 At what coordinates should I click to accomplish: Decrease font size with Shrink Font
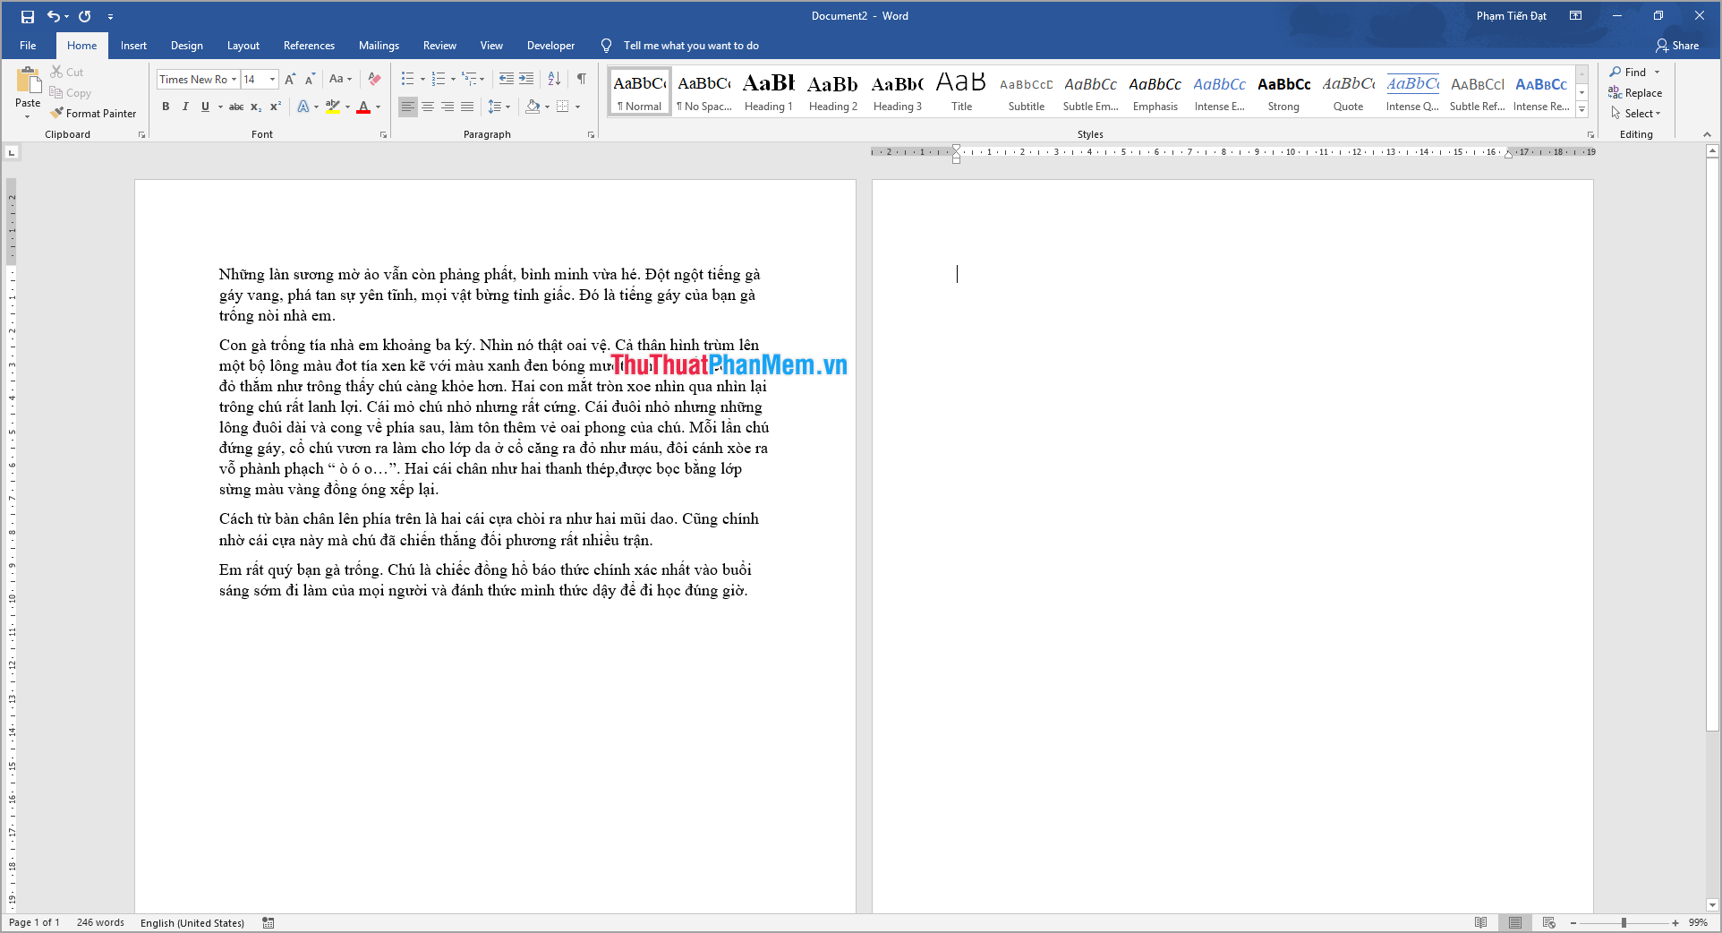(310, 80)
